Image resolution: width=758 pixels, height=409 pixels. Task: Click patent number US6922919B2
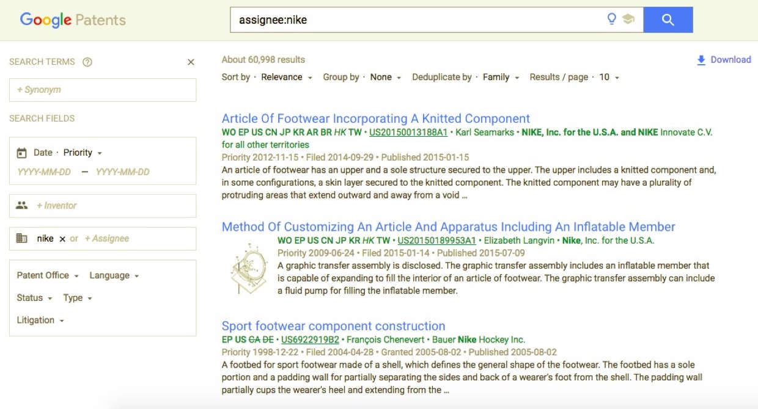pos(309,339)
